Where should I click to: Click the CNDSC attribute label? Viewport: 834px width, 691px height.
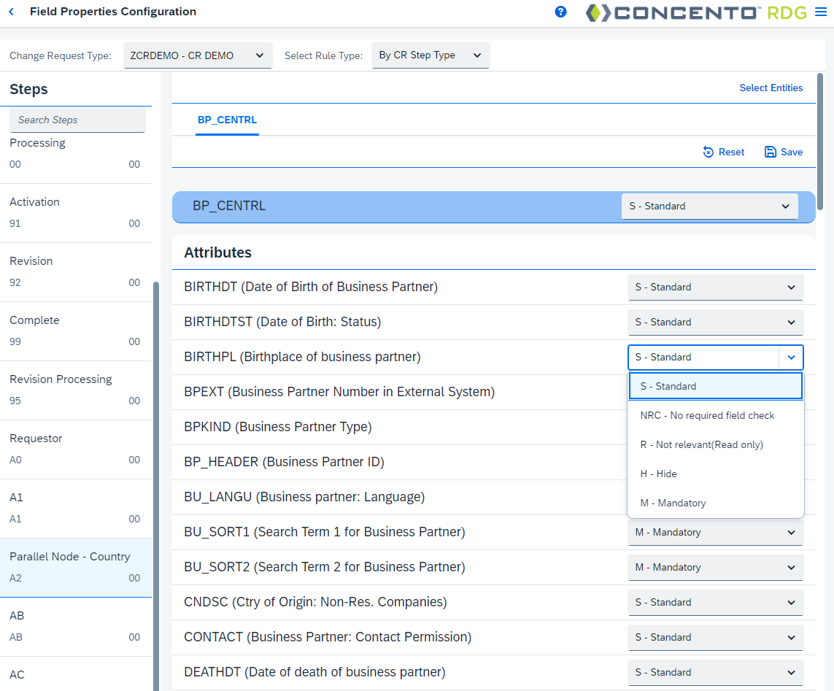point(315,602)
